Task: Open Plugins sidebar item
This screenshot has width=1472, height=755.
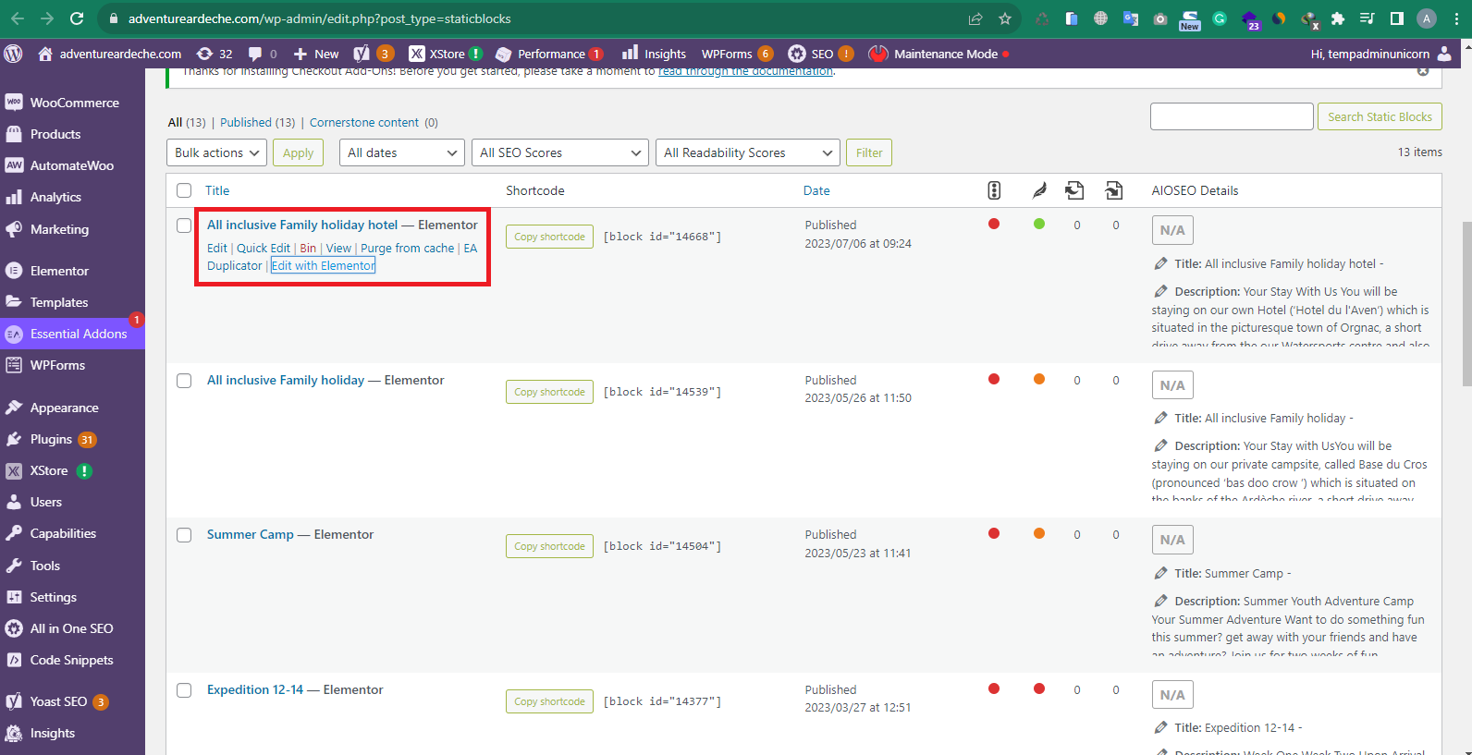Action: tap(72, 439)
